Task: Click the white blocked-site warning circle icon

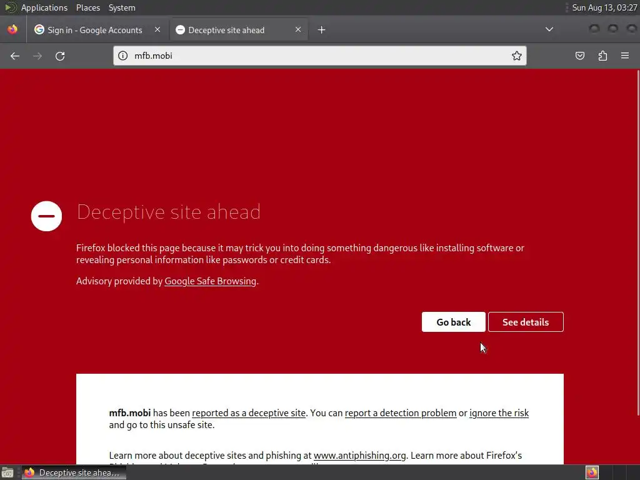Action: coord(46,216)
